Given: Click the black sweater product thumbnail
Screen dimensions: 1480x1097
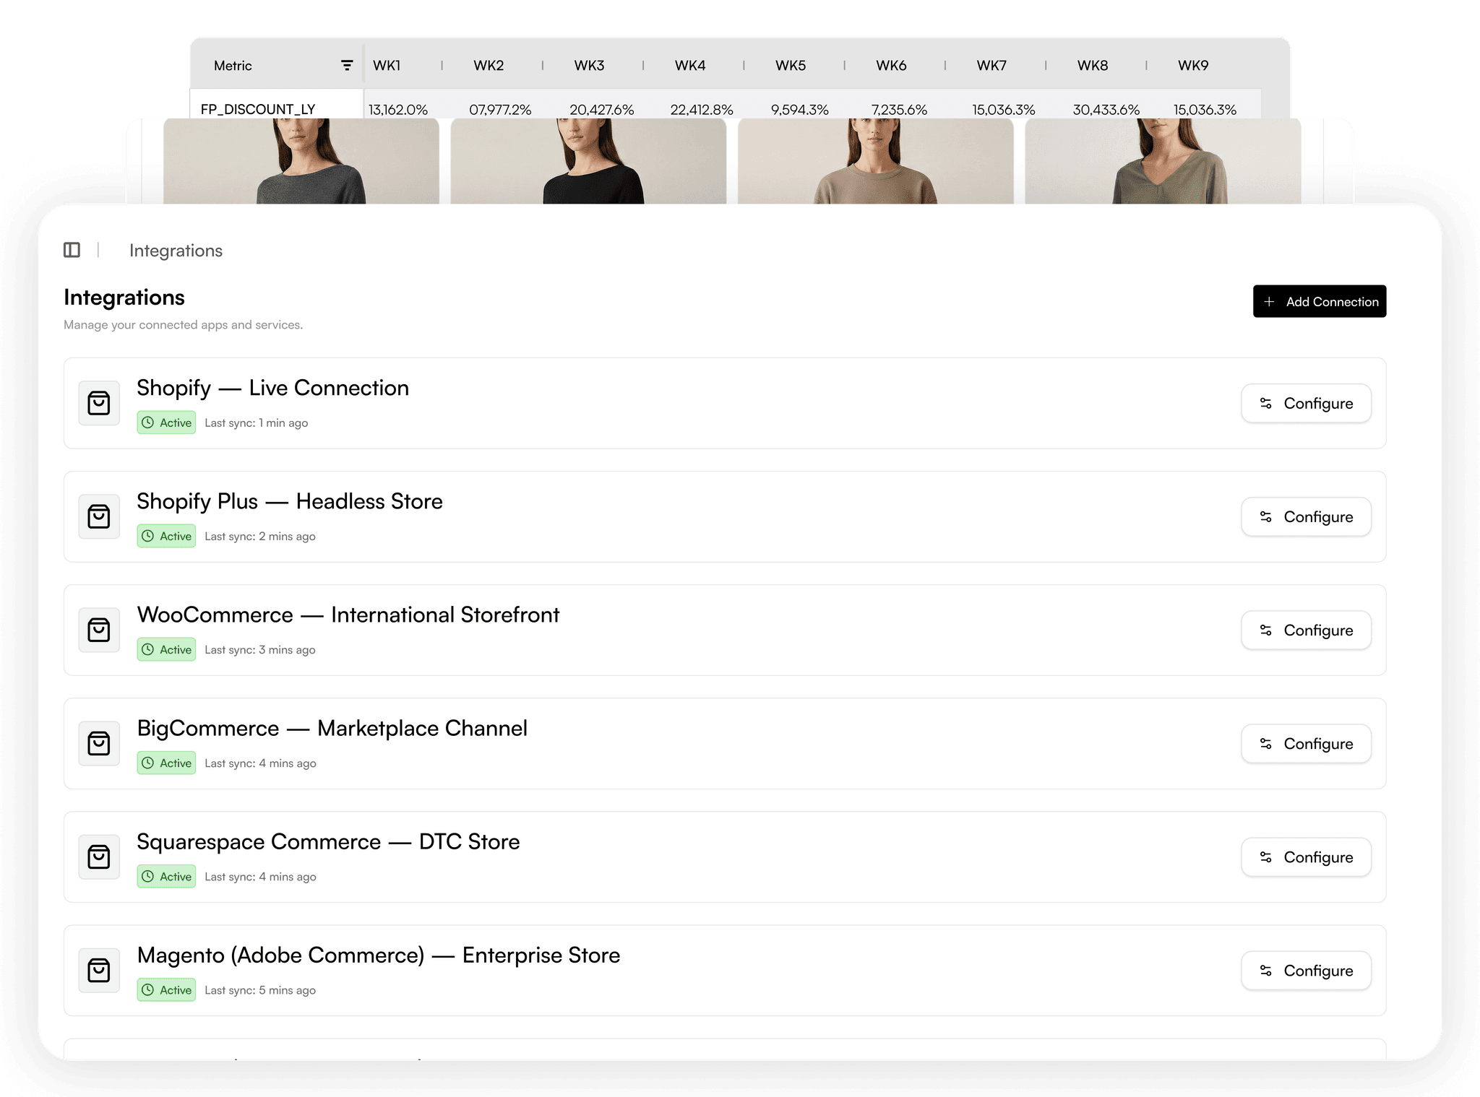Looking at the screenshot, I should coord(588,162).
